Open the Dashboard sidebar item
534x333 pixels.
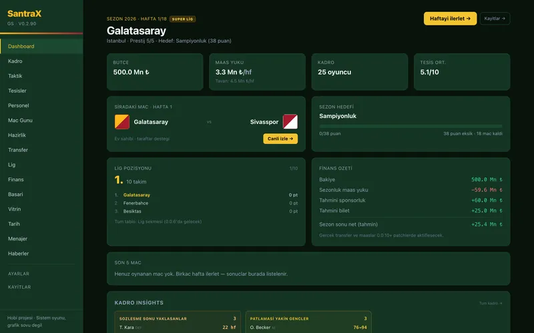(x=41, y=46)
